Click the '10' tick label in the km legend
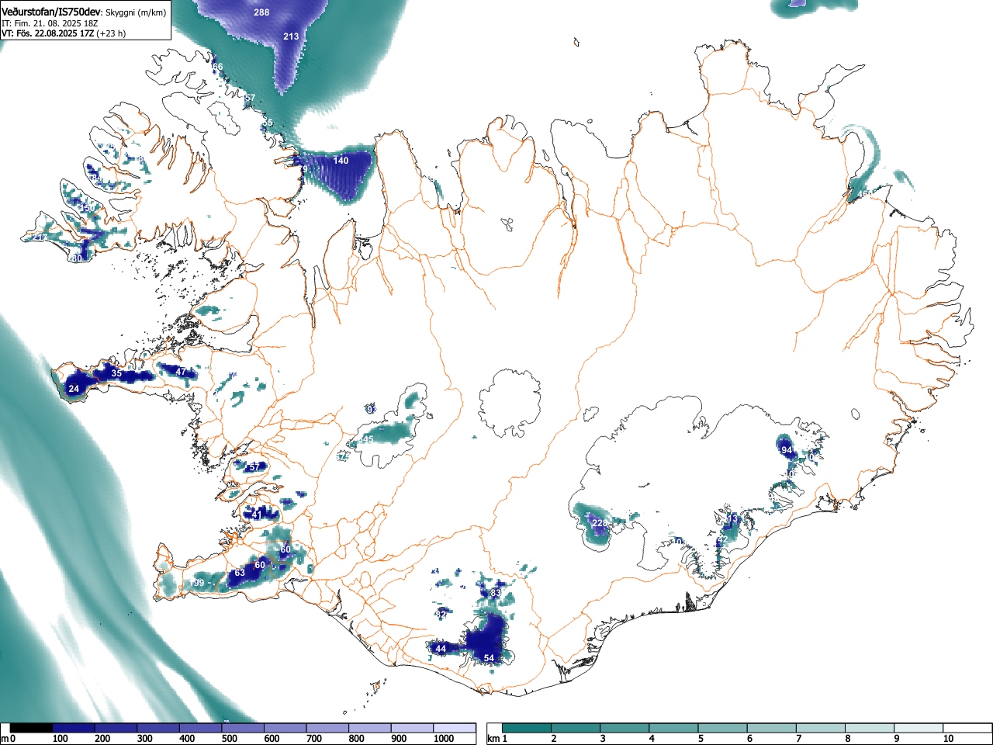Screen dimensions: 993x745 947,739
